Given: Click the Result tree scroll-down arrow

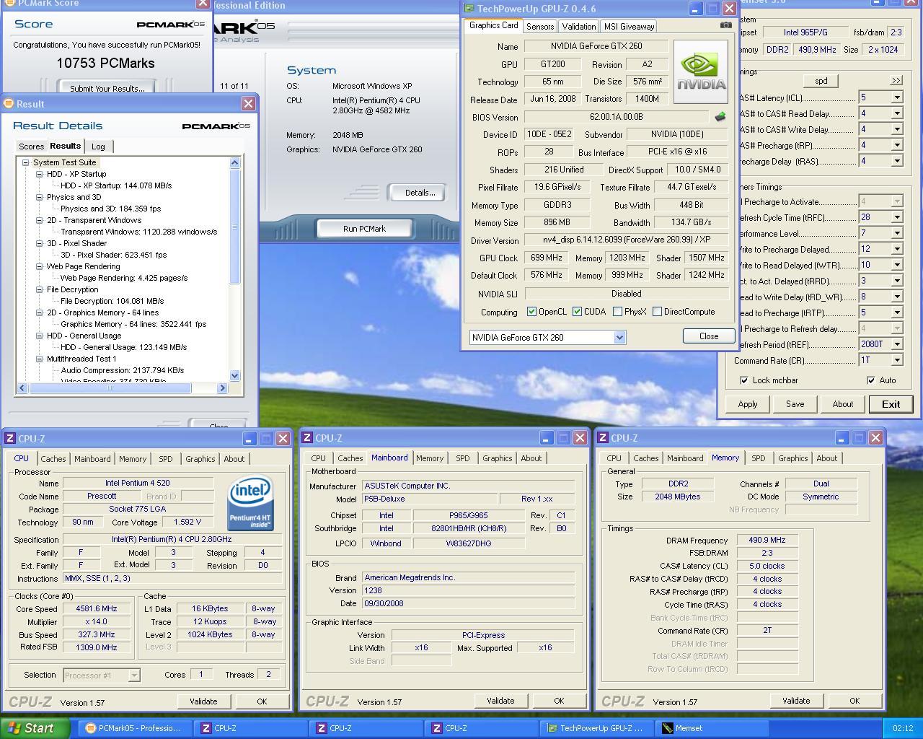Looking at the screenshot, I should (234, 376).
